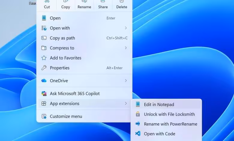Click the Copy as path icon
This screenshot has height=141, width=234.
coord(44,38)
